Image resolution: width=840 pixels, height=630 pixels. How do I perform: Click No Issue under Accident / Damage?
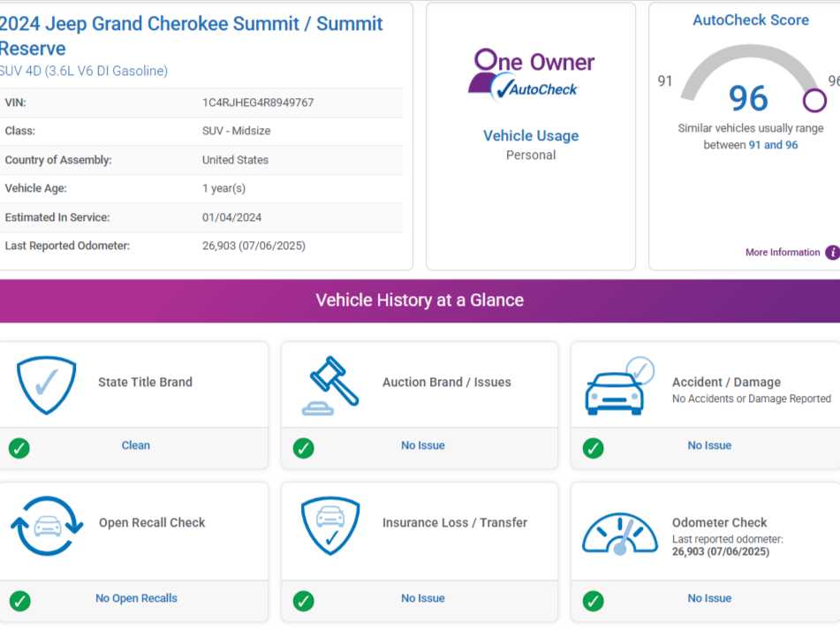click(709, 445)
